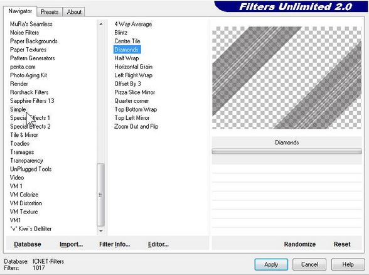
Task: Select the Navigator tab
Action: (20, 11)
